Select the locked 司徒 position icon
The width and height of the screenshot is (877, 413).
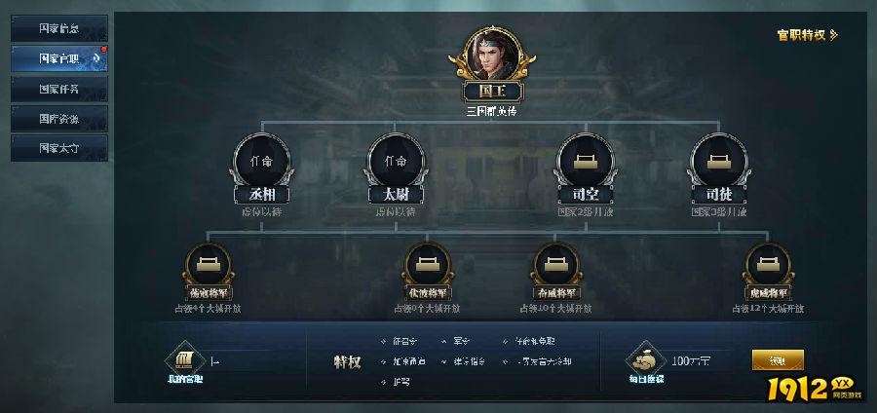click(x=719, y=162)
